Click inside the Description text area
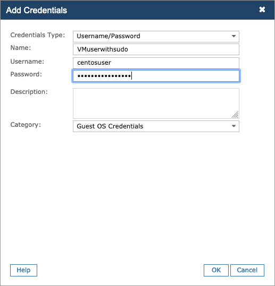The image size is (275, 286). [156, 103]
